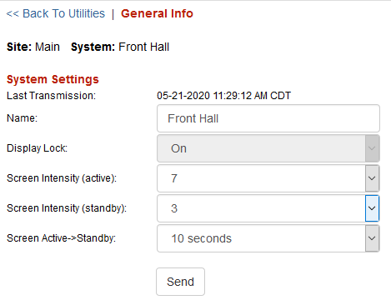The width and height of the screenshot is (391, 305).
Task: Go back via Back To Utilities link
Action: [x=56, y=13]
